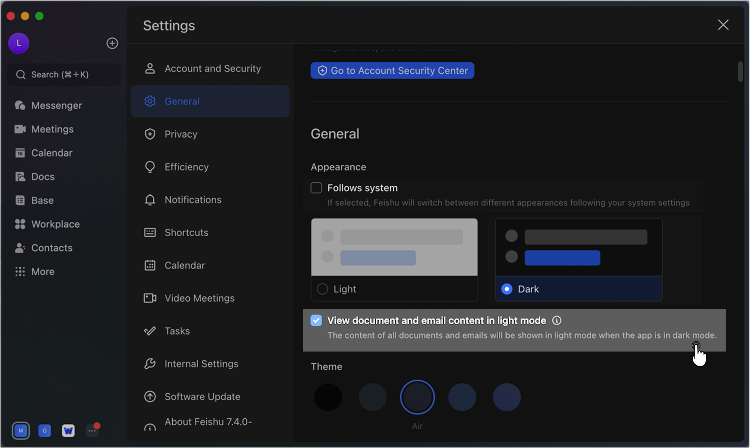
Task: Select Meetings in the sidebar
Action: point(52,129)
